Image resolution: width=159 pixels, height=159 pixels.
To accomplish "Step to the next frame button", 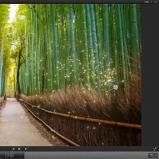I will pyautogui.click(x=26, y=149).
